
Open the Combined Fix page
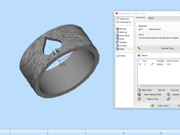tap(124, 22)
